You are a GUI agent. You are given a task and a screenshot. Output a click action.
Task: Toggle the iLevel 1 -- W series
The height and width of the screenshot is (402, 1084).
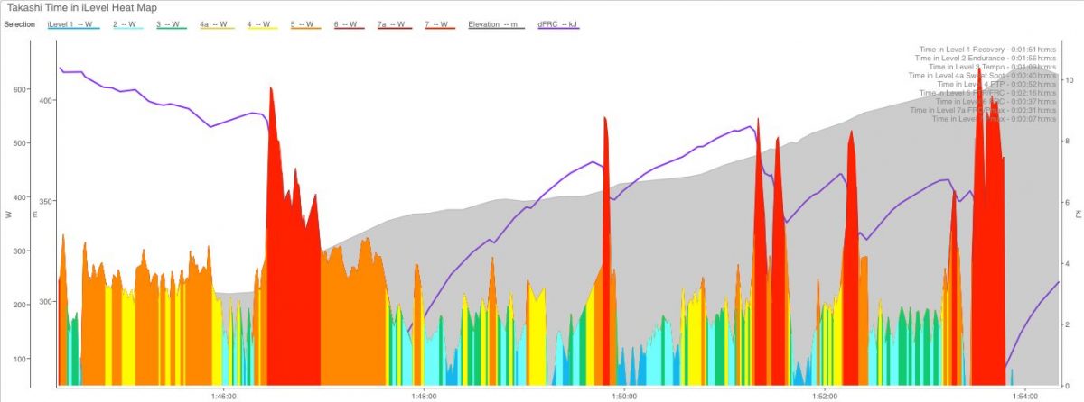pos(73,24)
